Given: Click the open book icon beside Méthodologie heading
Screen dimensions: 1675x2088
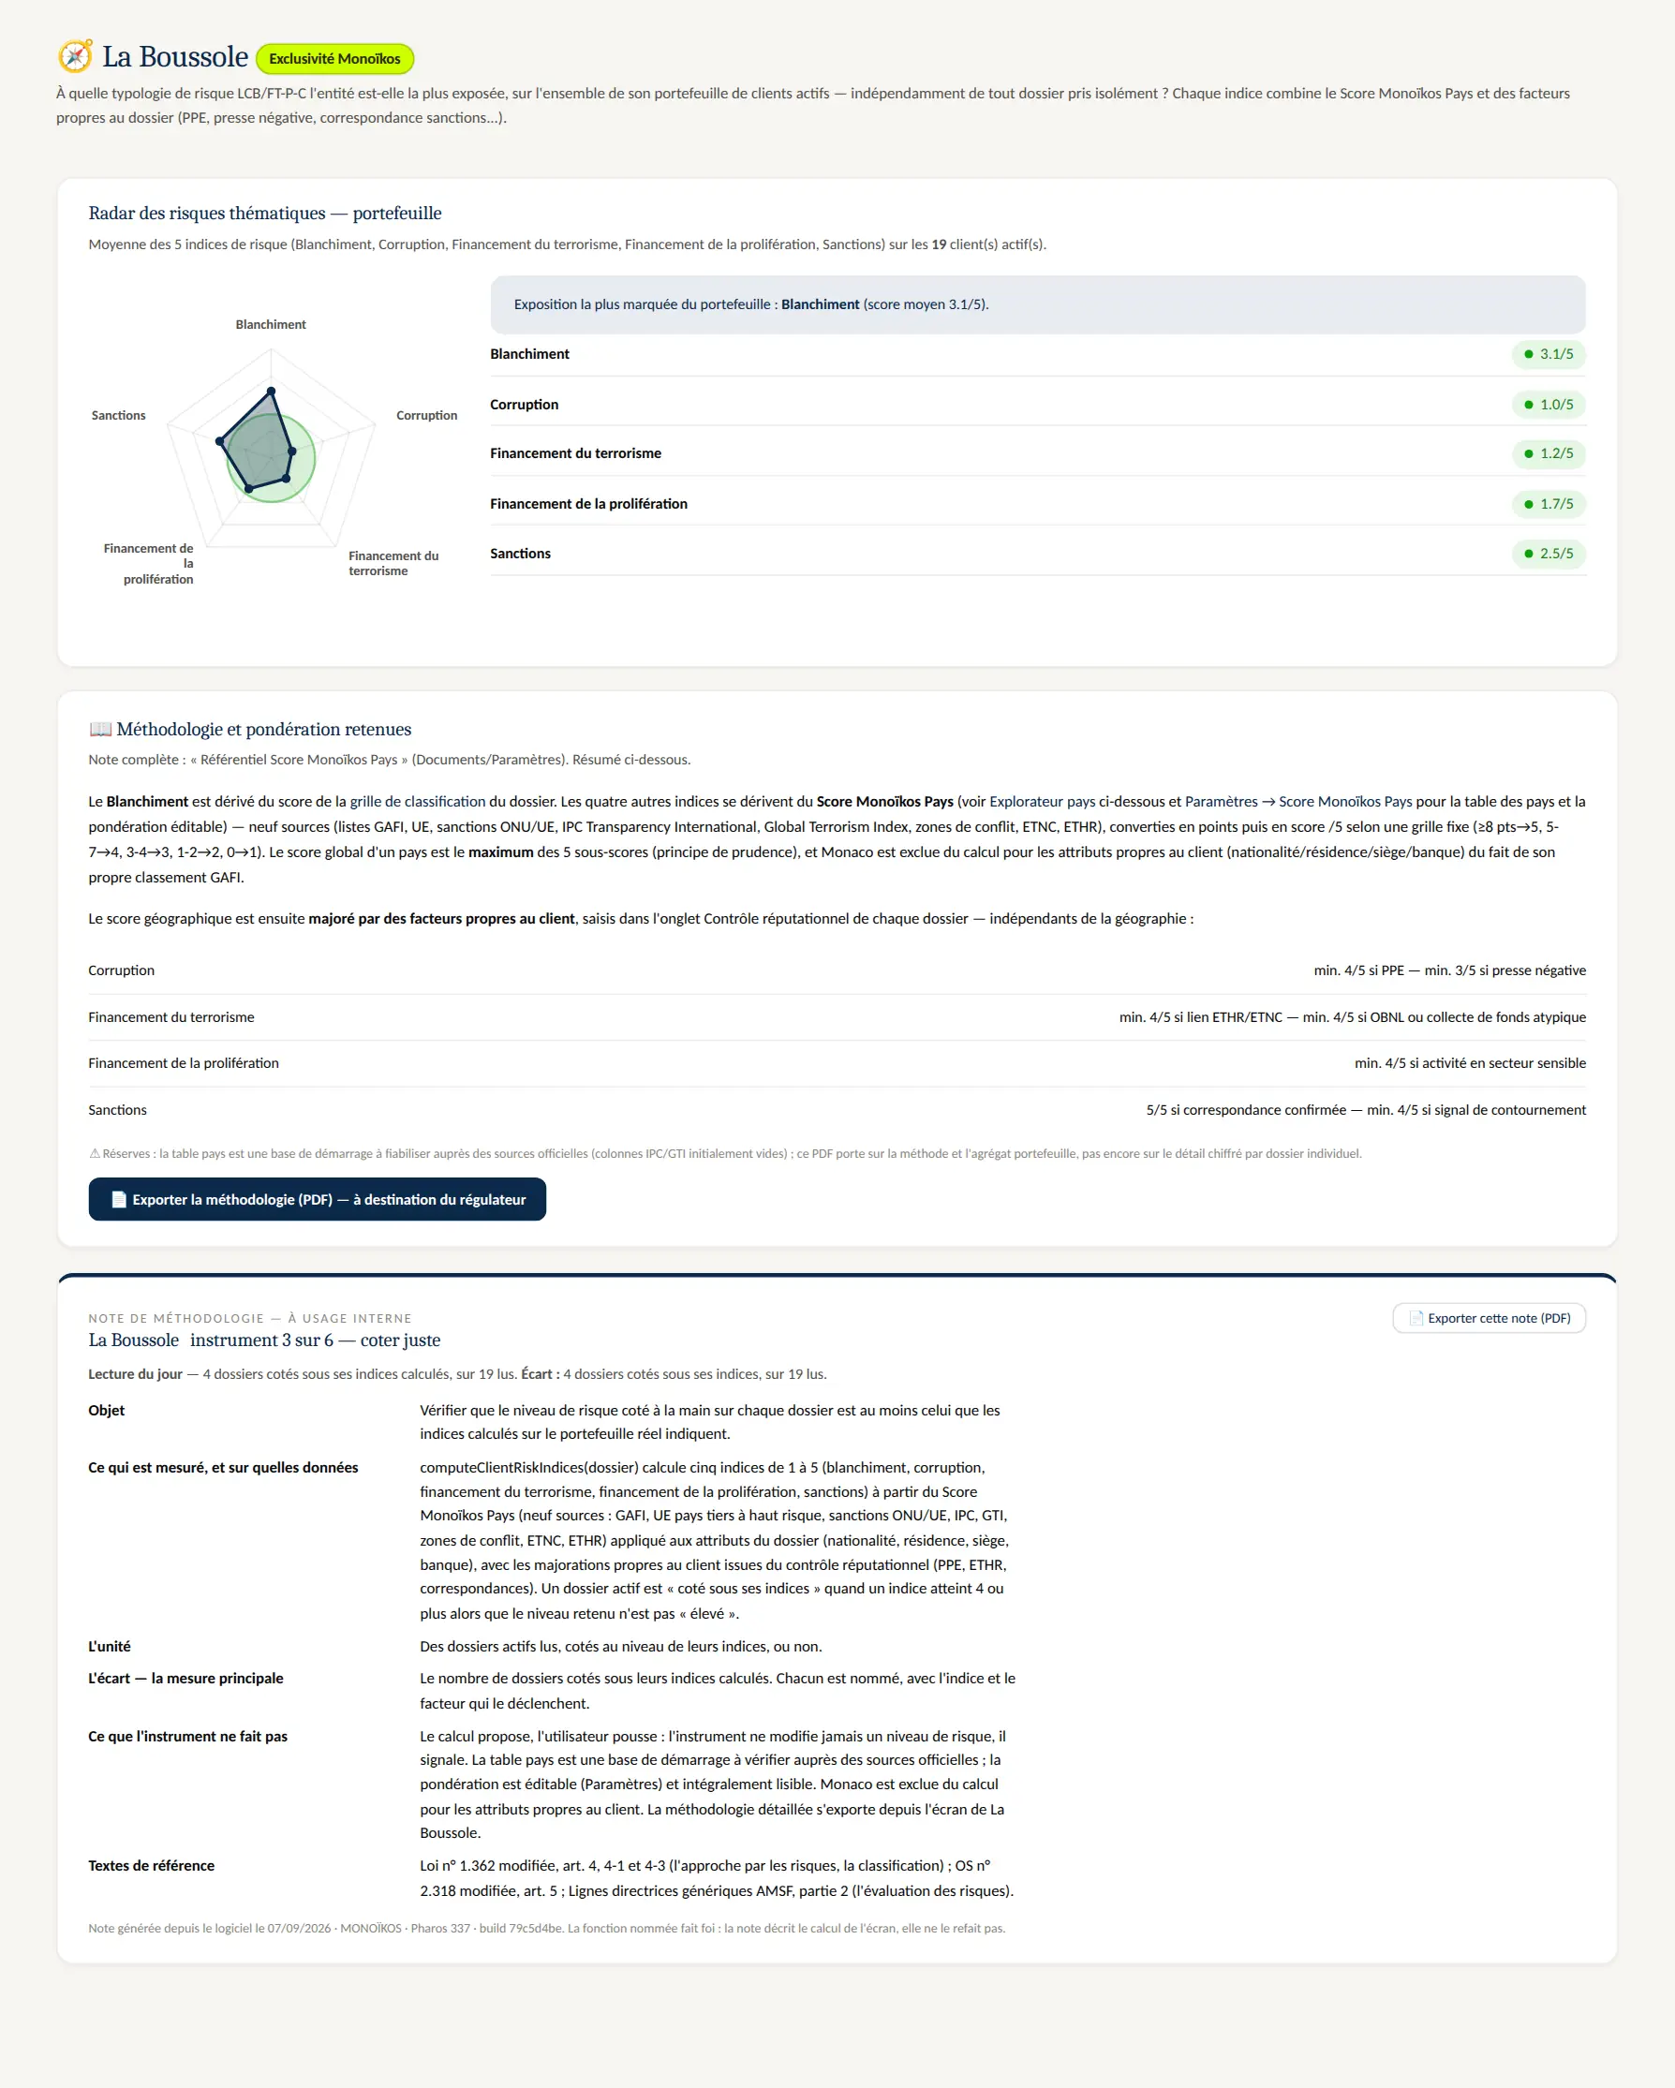Looking at the screenshot, I should (x=100, y=729).
